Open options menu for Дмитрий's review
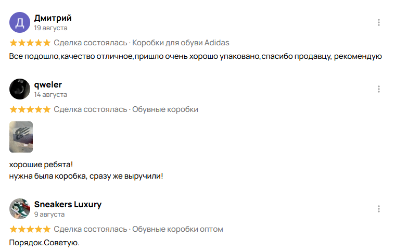The height and width of the screenshot is (251, 395). [x=379, y=22]
